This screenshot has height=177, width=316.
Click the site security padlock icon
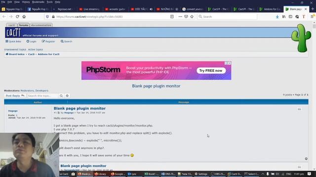coord(53,17)
